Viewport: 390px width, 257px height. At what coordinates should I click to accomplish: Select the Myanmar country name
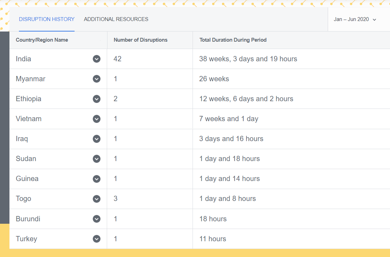tap(30, 79)
